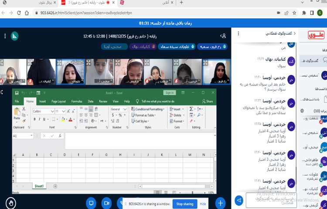Open the Excel File tab
The image size is (327, 209).
coord(17,101)
